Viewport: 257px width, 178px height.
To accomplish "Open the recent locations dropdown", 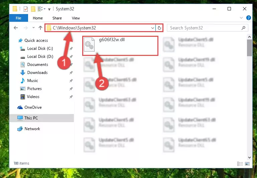I will [33, 27].
